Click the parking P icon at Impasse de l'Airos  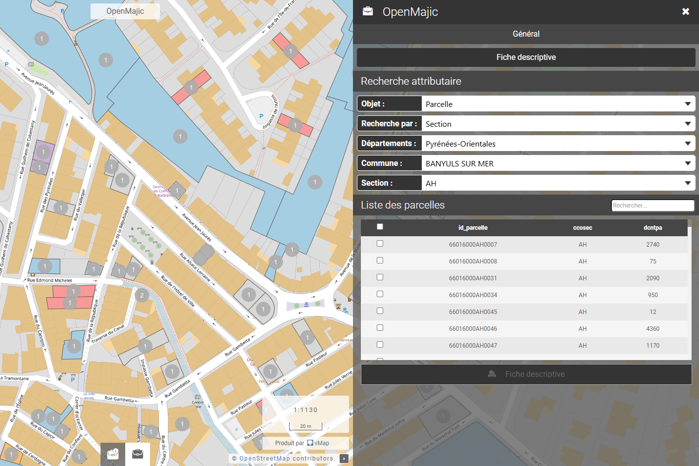tap(261, 116)
